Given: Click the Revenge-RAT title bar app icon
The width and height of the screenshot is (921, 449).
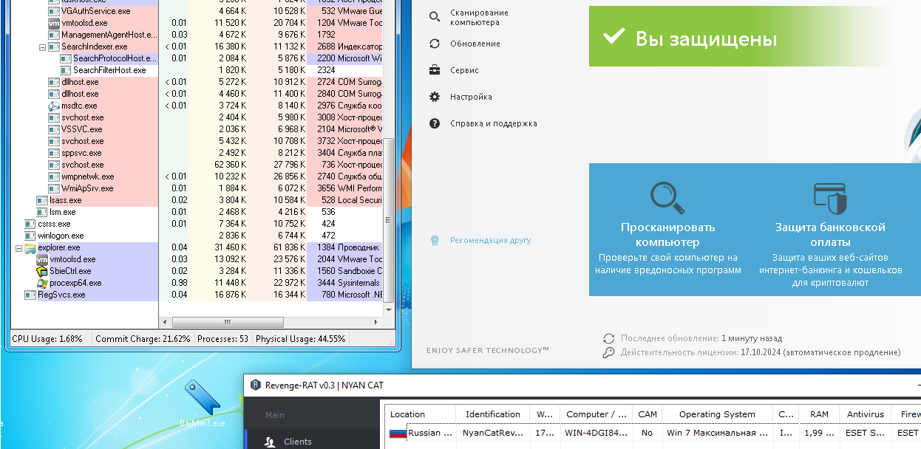Looking at the screenshot, I should pos(255,385).
